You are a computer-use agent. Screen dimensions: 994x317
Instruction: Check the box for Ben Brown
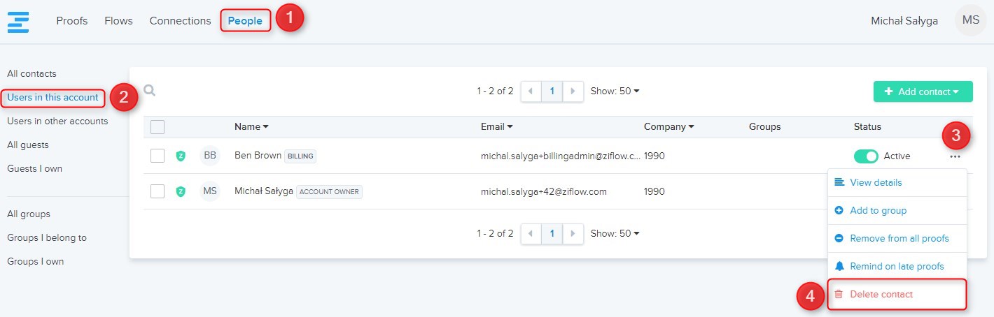157,156
